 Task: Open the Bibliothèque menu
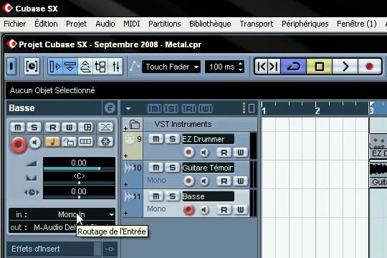210,24
